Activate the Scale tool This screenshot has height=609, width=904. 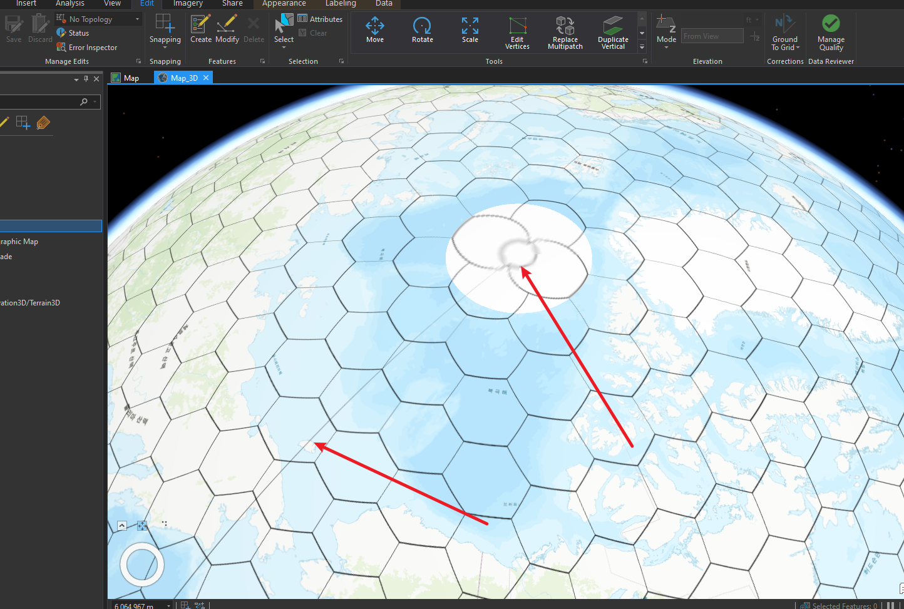click(470, 29)
